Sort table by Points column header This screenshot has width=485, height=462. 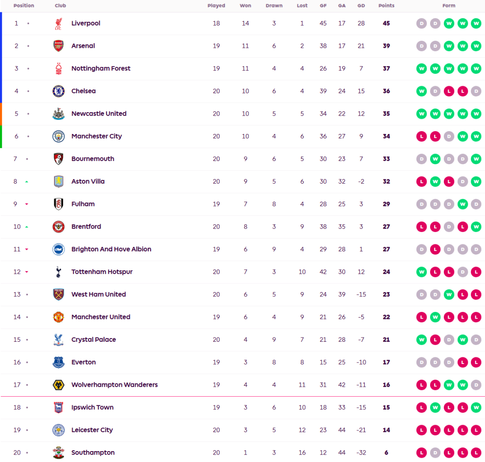386,6
